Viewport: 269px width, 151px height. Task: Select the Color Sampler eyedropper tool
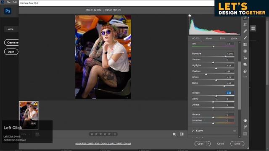[x=245, y=127]
